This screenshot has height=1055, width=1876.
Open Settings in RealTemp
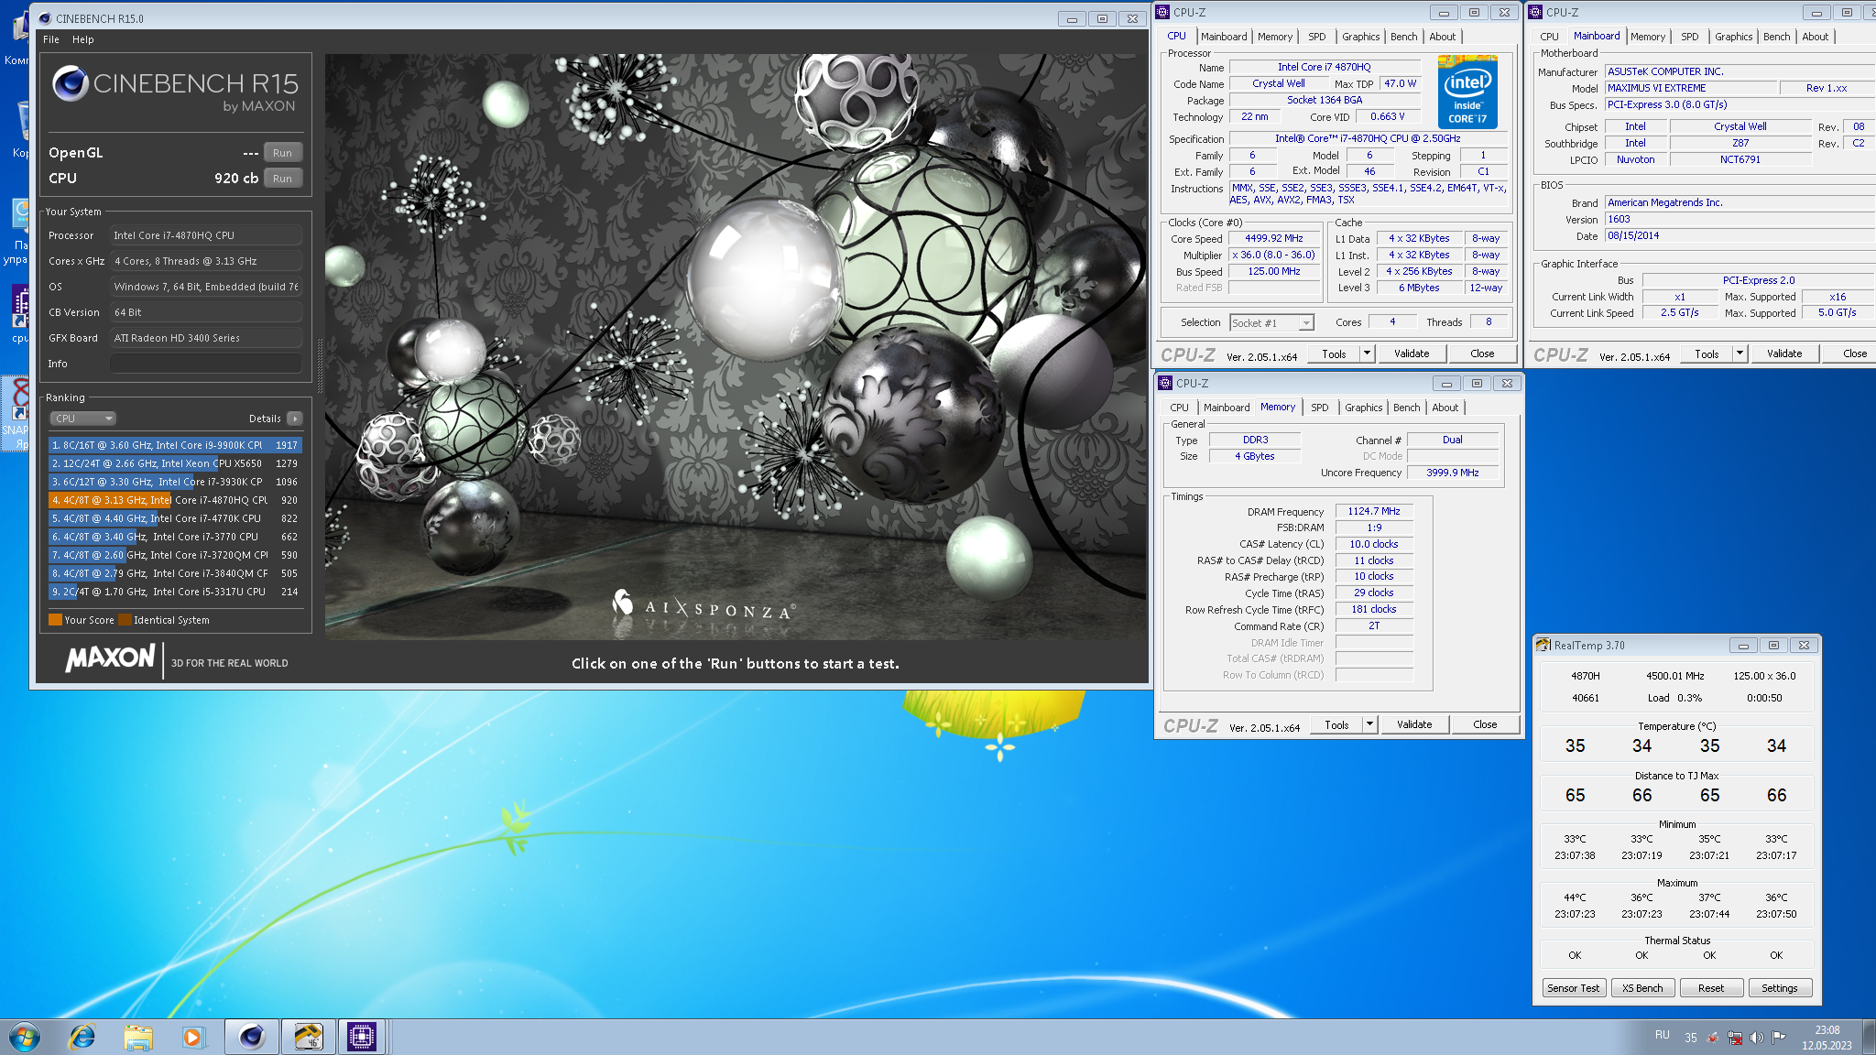1780,988
